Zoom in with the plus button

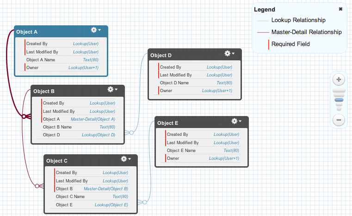tap(339, 80)
